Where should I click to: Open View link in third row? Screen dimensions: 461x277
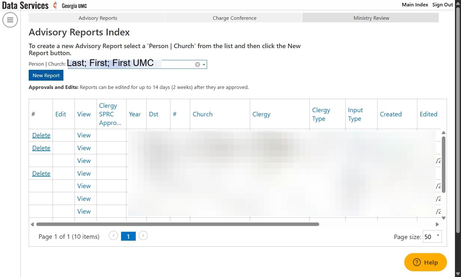84,161
